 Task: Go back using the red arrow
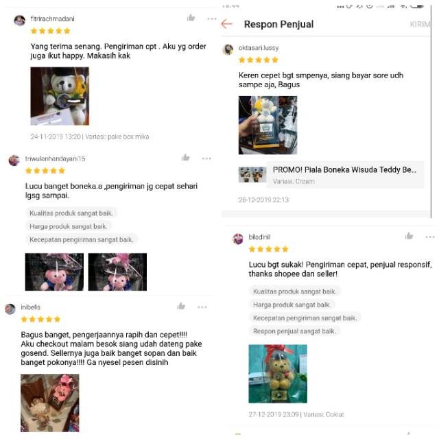[227, 24]
